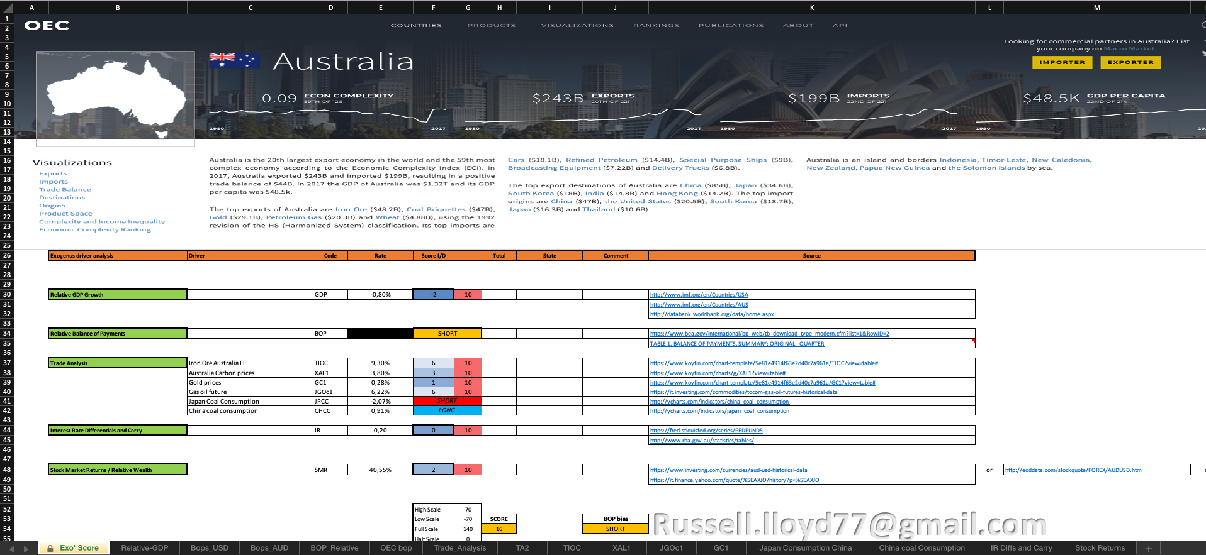Open the finance.yahoo.com AXJO history link
This screenshot has height=555, width=1206.
(x=735, y=480)
